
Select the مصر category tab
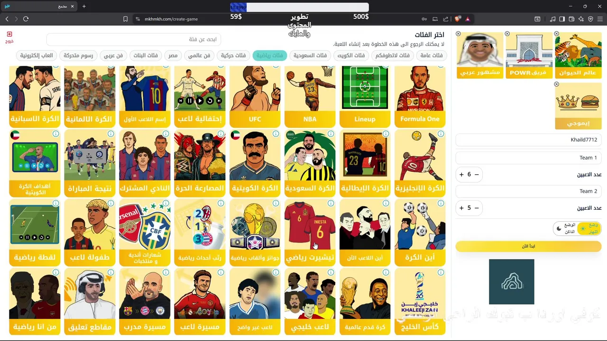[173, 55]
